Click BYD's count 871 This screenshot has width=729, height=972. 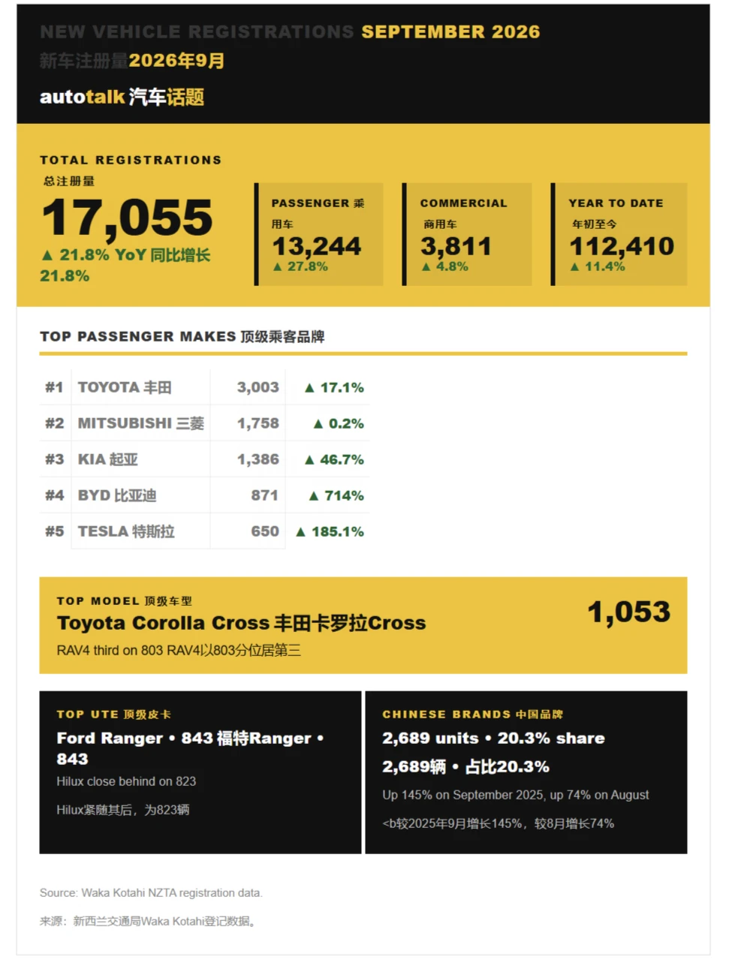pyautogui.click(x=264, y=495)
